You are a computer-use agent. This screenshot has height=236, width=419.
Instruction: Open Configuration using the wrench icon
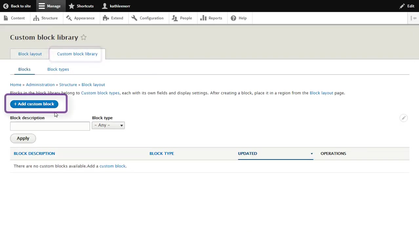[134, 18]
